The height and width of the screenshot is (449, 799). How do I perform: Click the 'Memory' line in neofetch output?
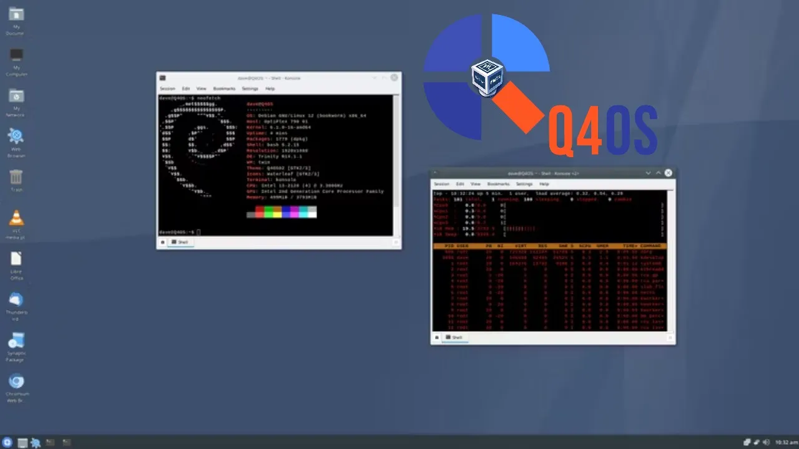[282, 197]
